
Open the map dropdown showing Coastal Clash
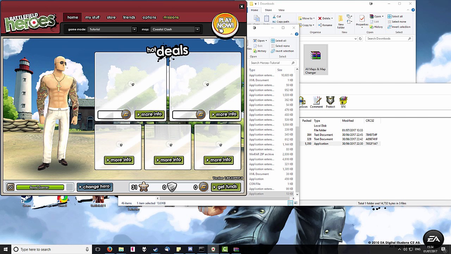(x=197, y=29)
